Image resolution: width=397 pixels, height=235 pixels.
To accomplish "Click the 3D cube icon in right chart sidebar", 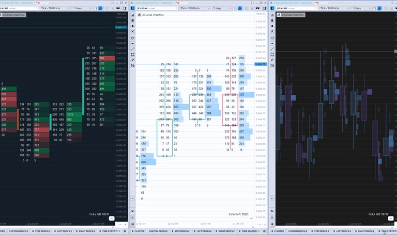I will [272, 211].
